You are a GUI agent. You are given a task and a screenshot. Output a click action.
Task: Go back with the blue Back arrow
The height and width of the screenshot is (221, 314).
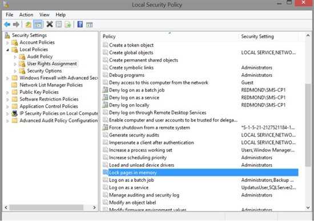7,24
